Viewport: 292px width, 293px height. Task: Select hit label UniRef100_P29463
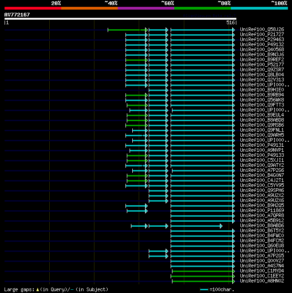point(262,40)
